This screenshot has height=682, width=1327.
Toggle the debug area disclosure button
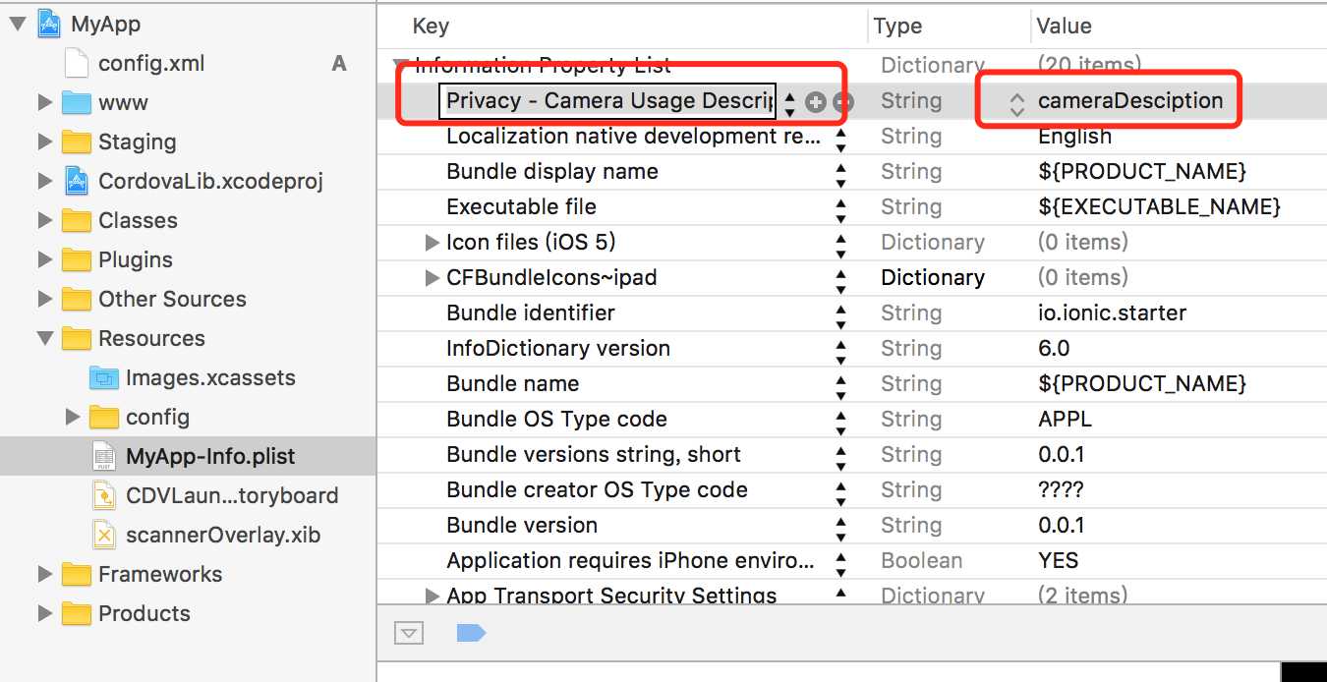click(x=409, y=633)
